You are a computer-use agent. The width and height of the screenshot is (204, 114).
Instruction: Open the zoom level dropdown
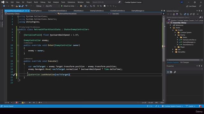pyautogui.click(x=8, y=103)
